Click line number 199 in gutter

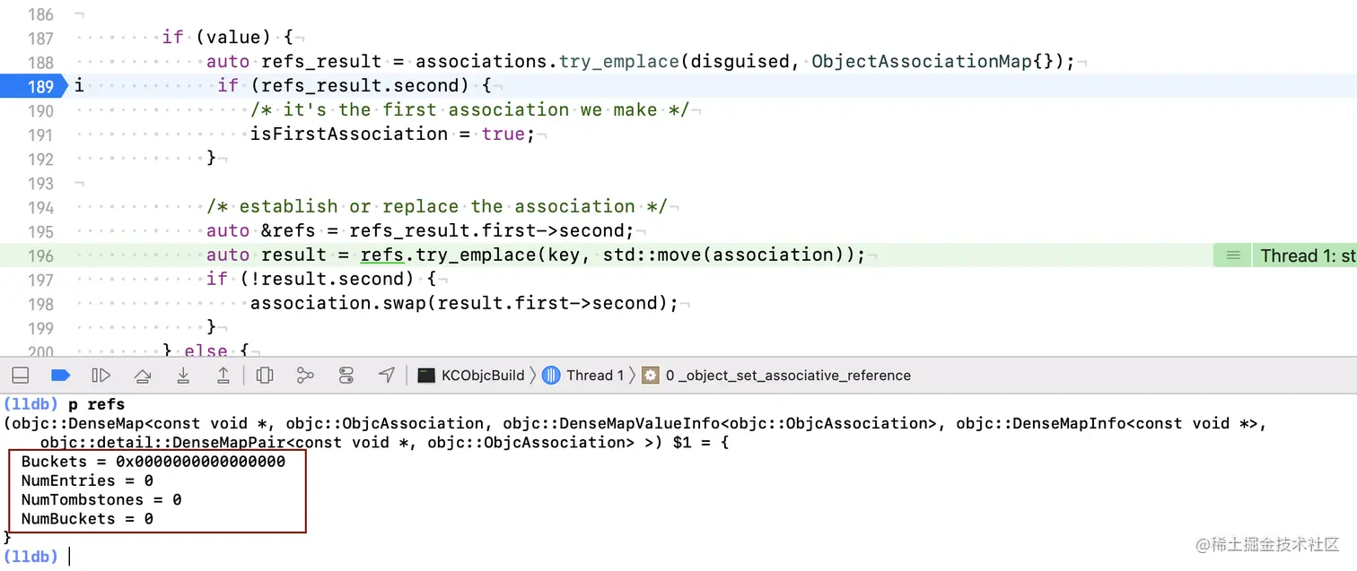[x=40, y=328]
